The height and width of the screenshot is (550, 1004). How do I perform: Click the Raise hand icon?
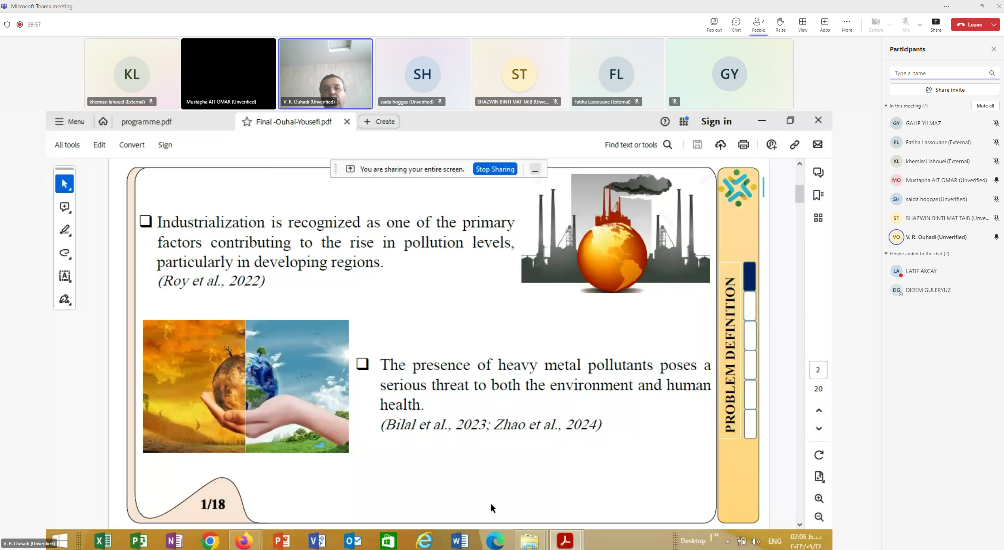coord(780,24)
